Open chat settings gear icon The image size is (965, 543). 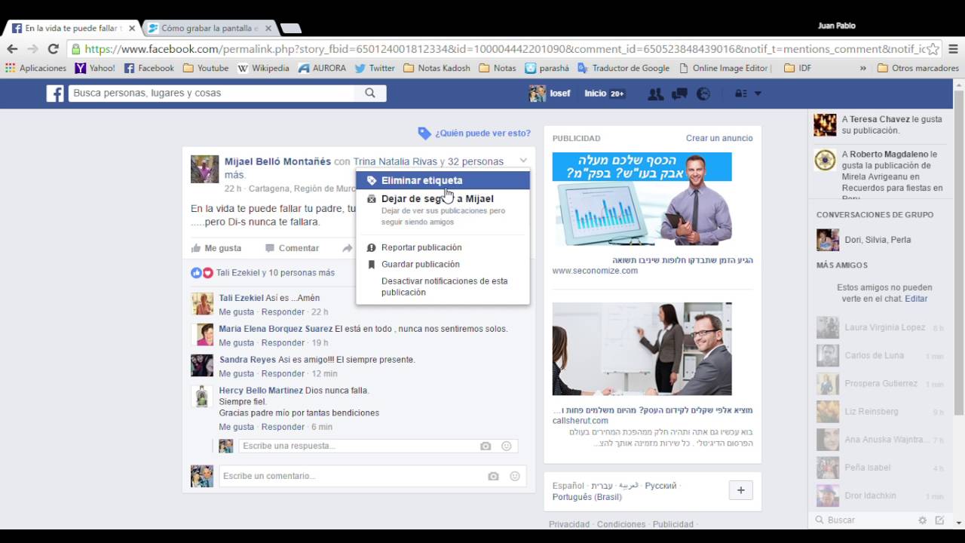tap(923, 520)
